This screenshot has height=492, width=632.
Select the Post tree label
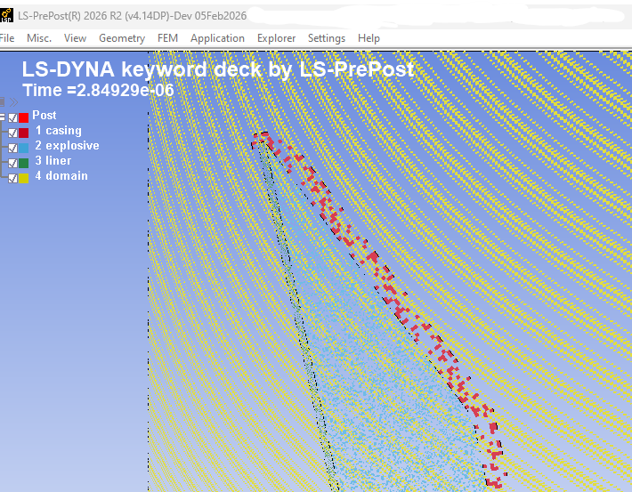[x=45, y=116]
